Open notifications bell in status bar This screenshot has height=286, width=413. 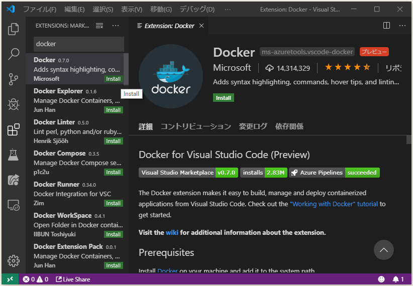[x=398, y=279]
